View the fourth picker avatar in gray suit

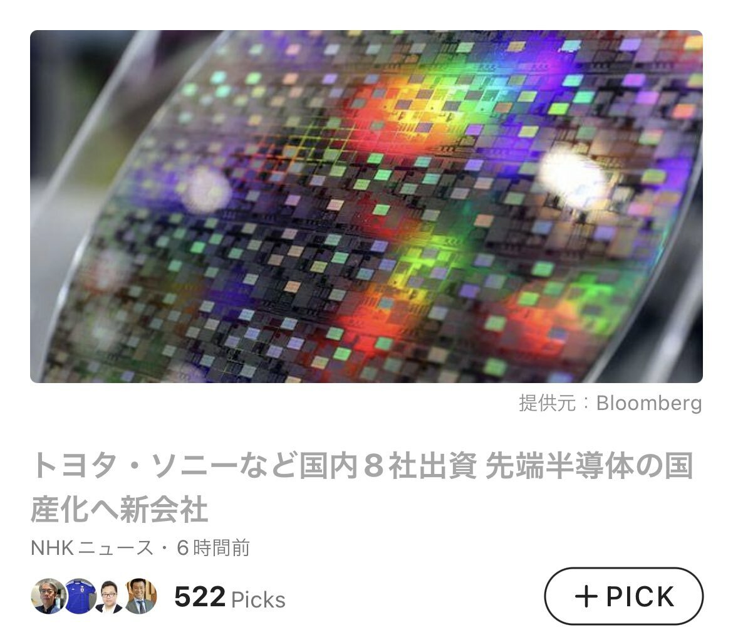[141, 596]
